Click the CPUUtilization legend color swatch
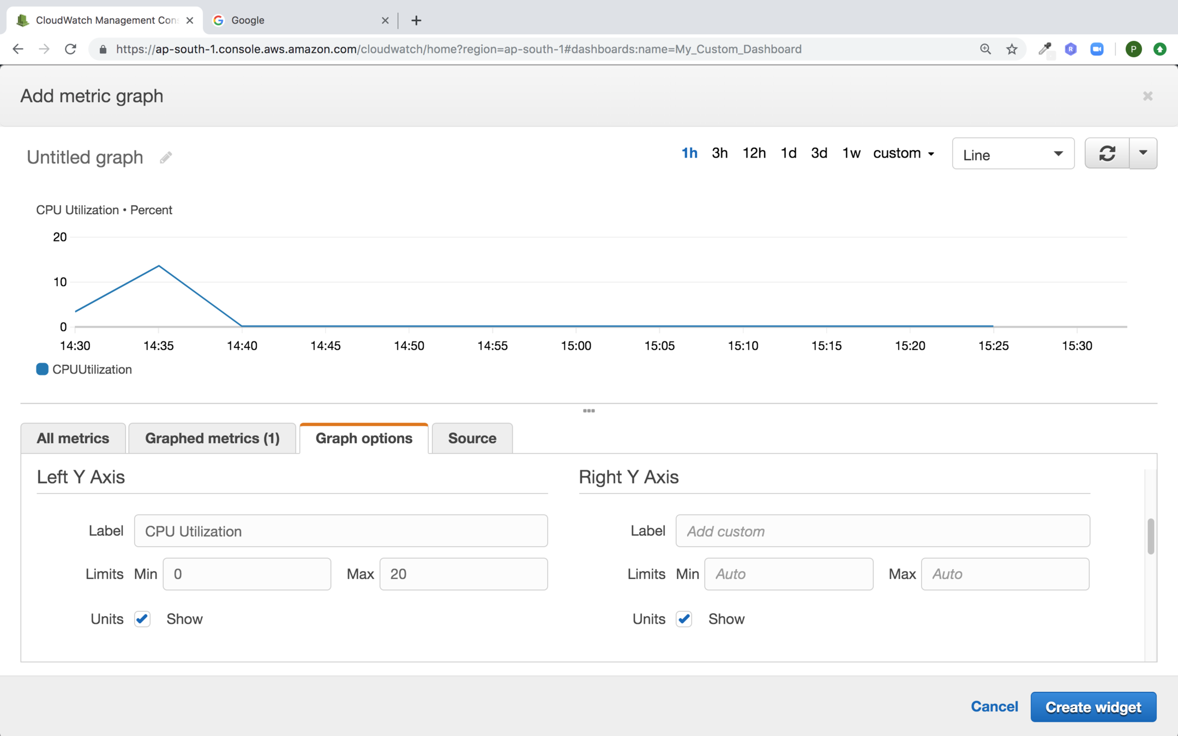The height and width of the screenshot is (736, 1178). pyautogui.click(x=42, y=369)
